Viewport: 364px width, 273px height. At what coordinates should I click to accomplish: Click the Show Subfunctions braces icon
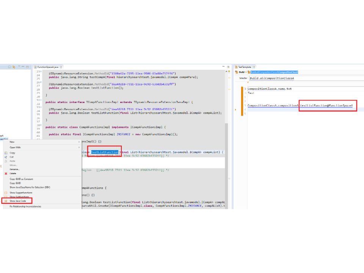(6, 197)
